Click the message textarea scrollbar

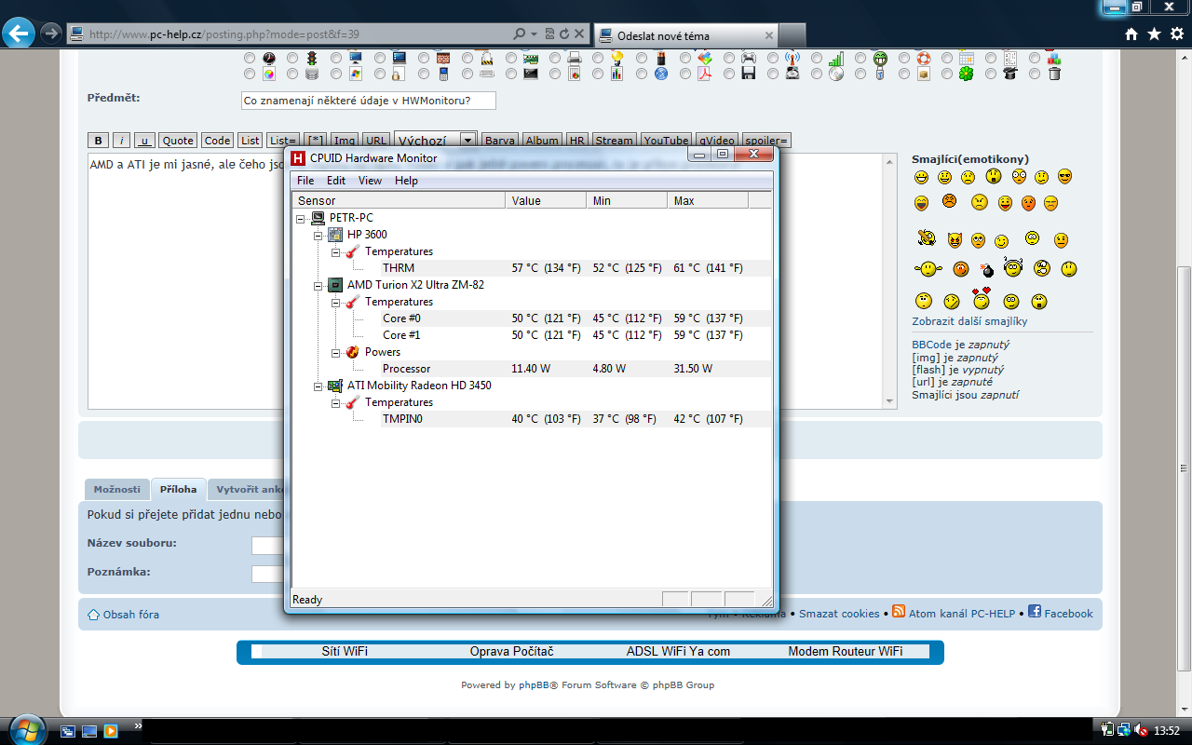[x=889, y=280]
